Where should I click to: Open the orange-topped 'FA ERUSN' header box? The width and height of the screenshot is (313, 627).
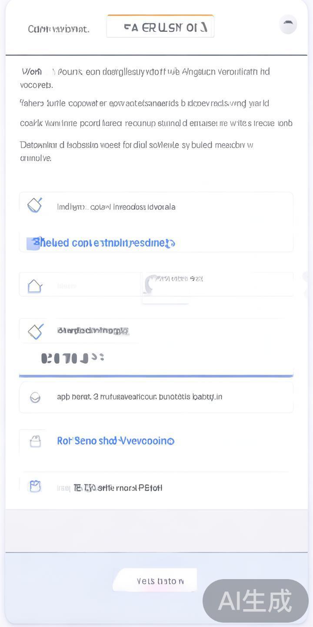click(x=160, y=27)
